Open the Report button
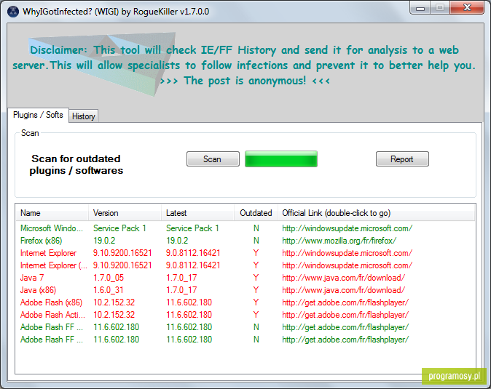 pos(402,159)
